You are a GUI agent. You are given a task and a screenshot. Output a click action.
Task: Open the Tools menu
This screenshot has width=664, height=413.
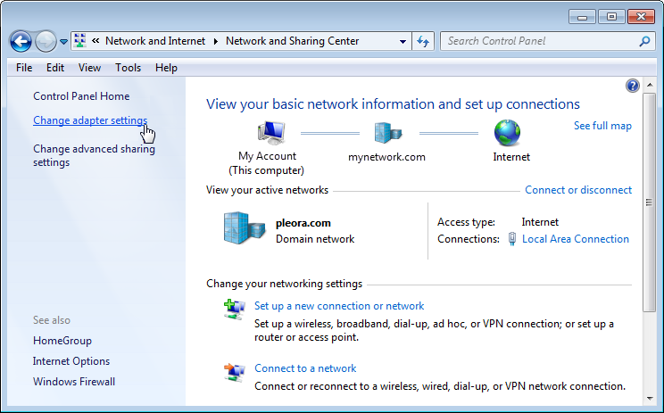pyautogui.click(x=128, y=68)
